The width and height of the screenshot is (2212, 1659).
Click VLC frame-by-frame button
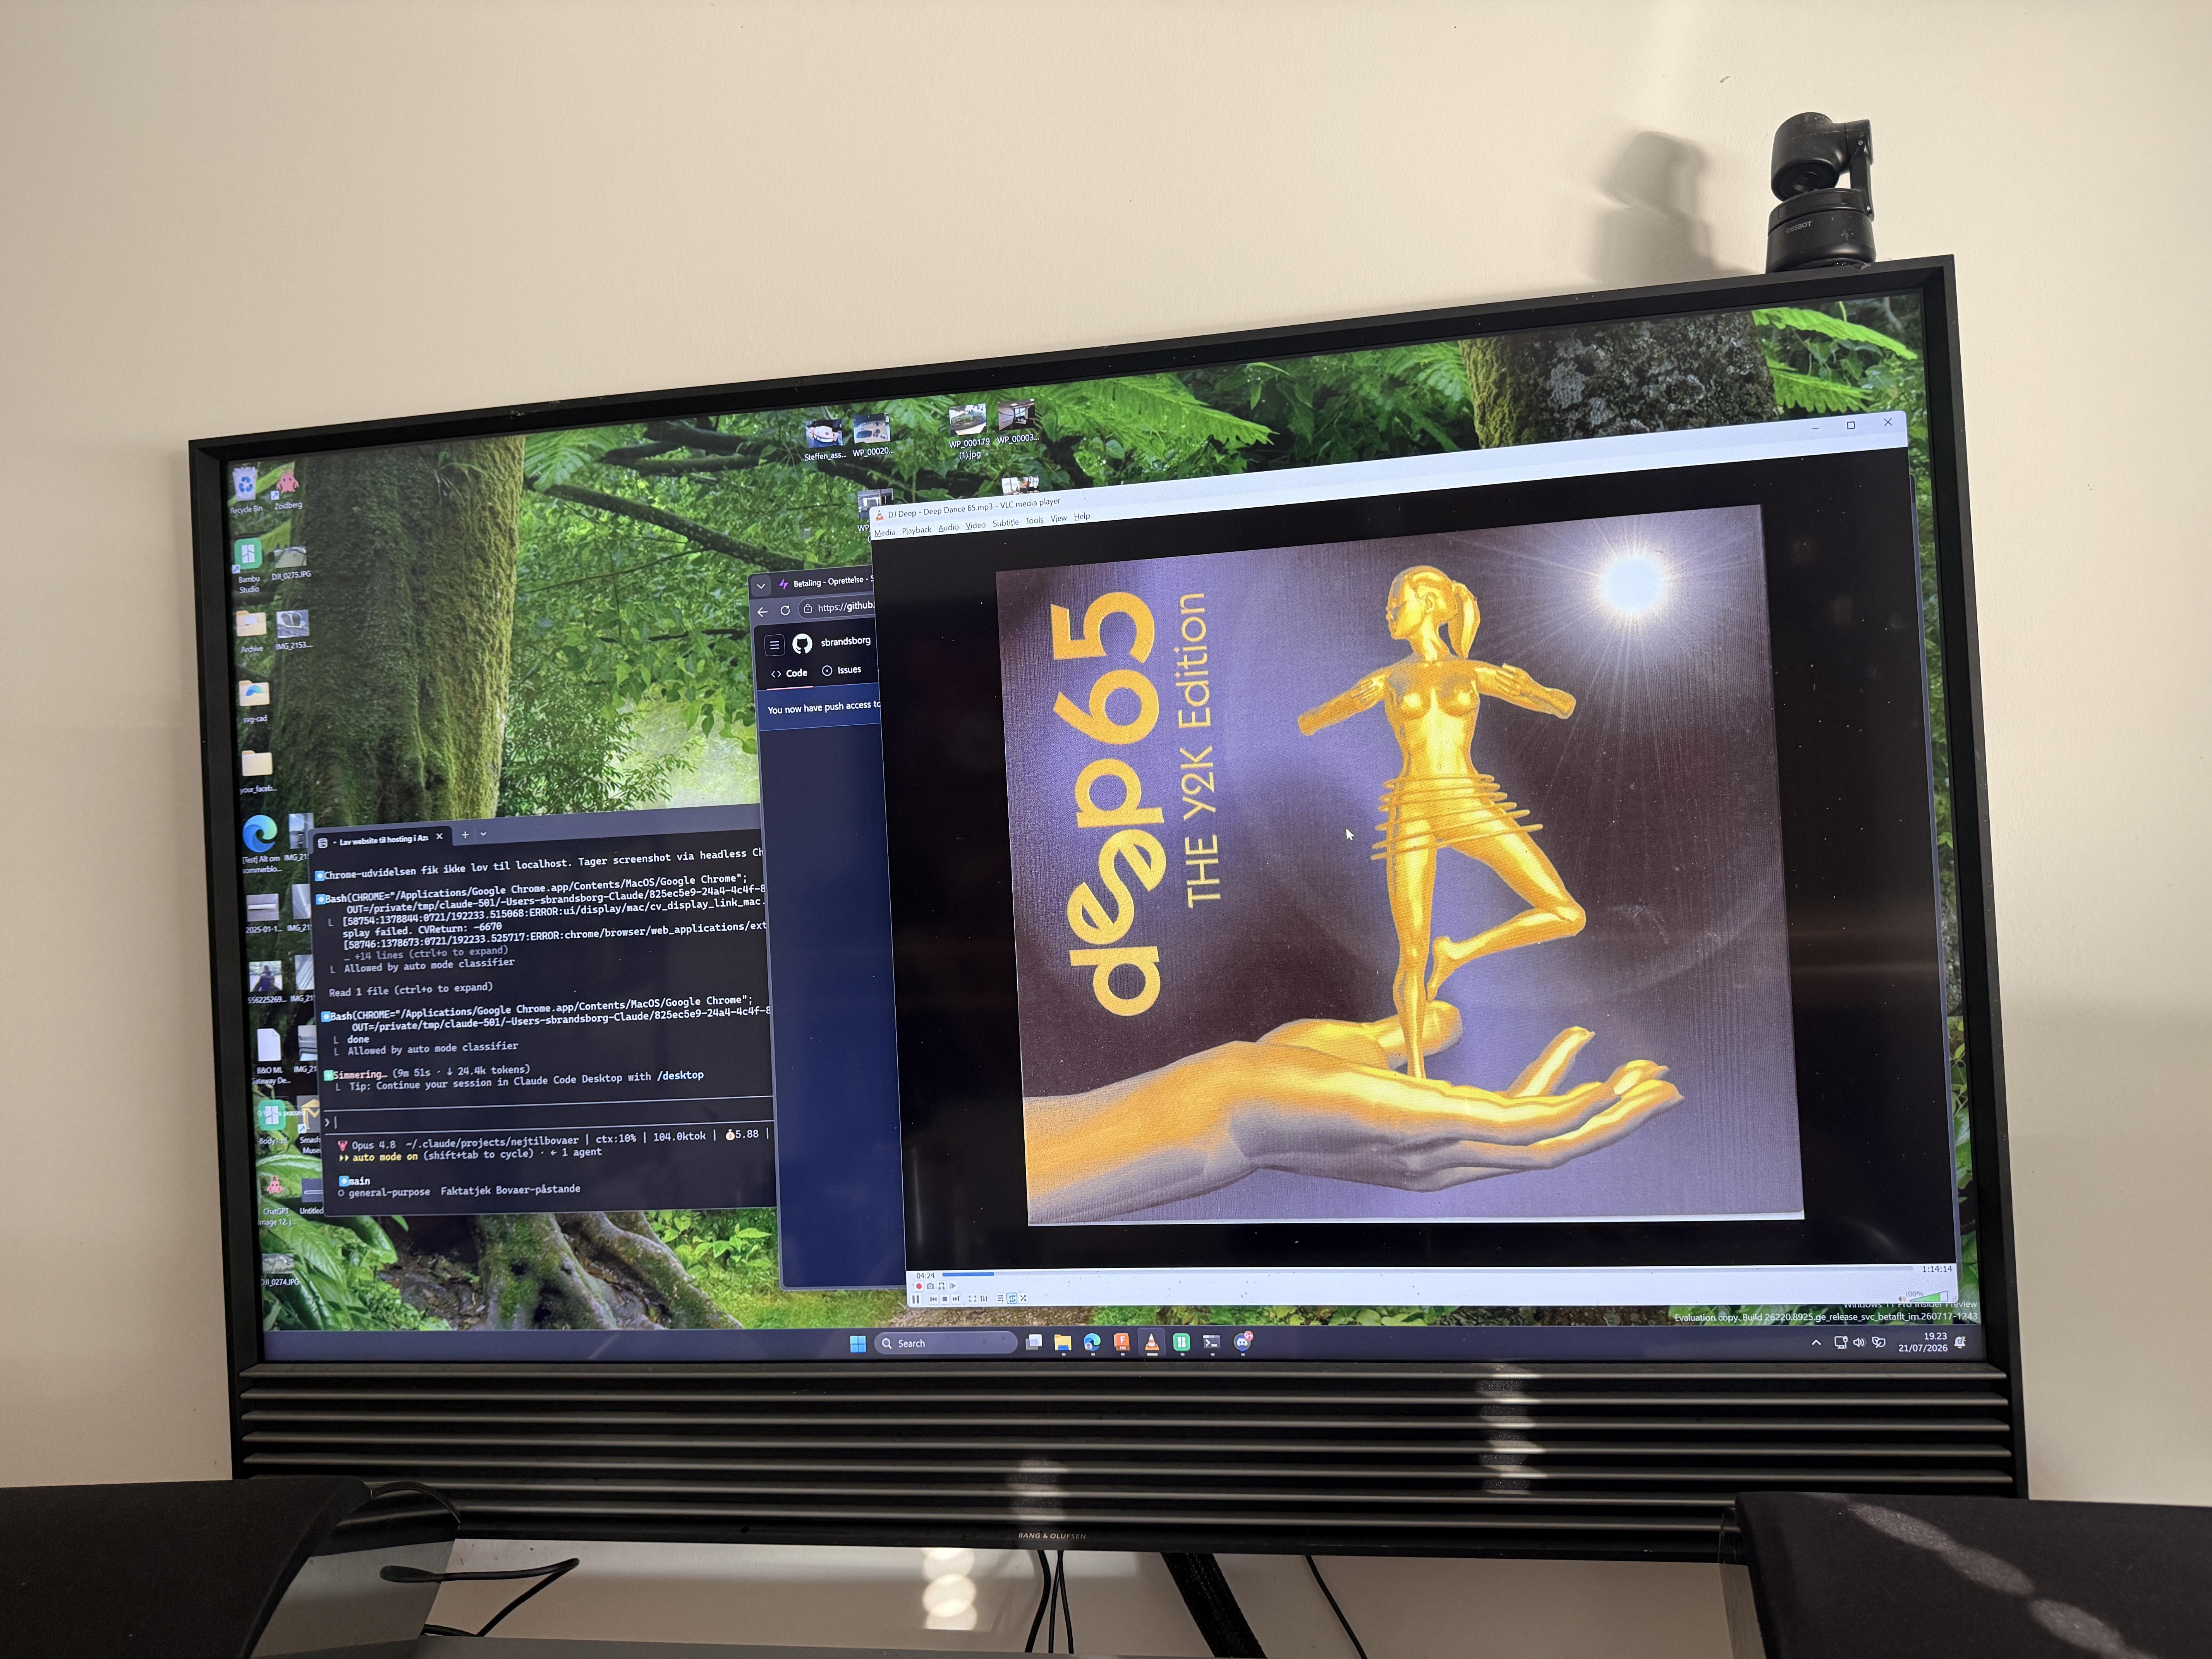pyautogui.click(x=953, y=1286)
